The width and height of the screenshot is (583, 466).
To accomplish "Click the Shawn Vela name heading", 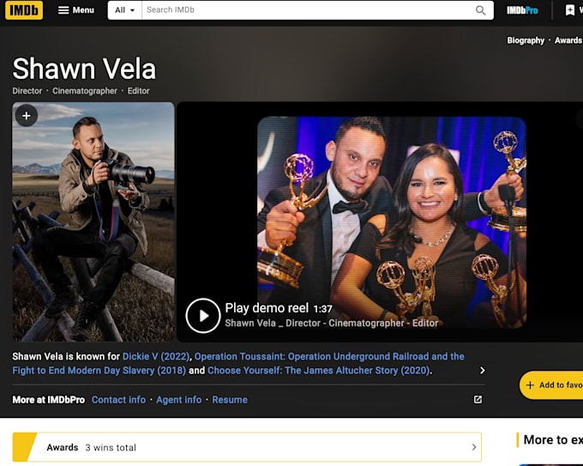I will click(x=84, y=69).
